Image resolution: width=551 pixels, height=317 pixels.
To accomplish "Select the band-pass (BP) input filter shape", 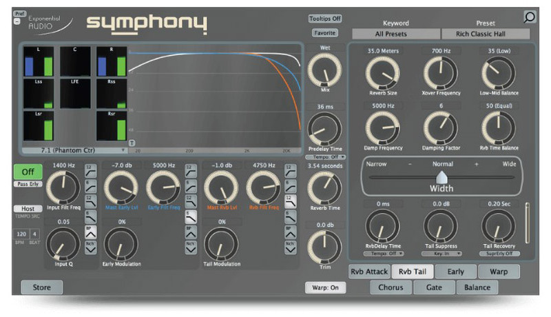I will point(91,232).
